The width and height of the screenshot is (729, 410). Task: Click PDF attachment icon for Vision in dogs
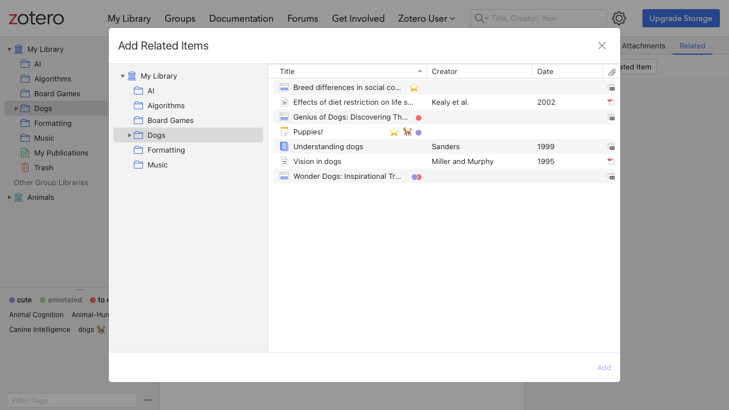[x=611, y=162]
